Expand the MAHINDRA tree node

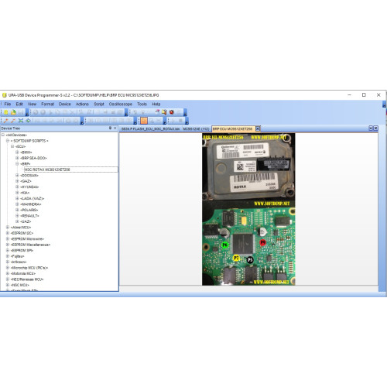click(x=17, y=204)
